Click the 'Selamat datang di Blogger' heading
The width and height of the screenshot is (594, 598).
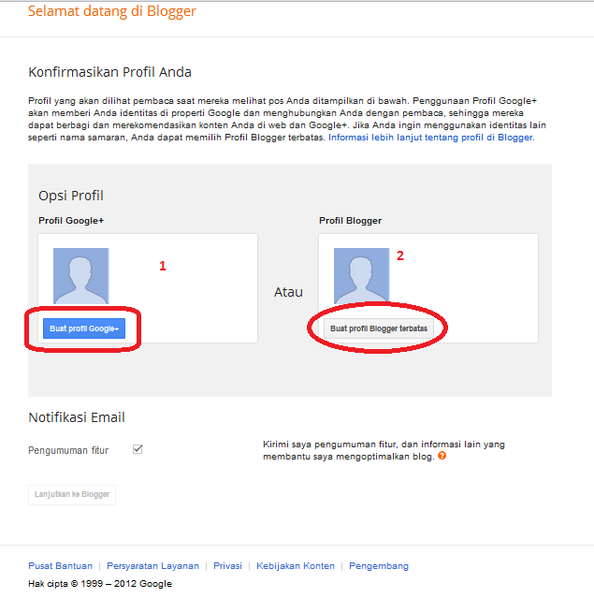111,11
